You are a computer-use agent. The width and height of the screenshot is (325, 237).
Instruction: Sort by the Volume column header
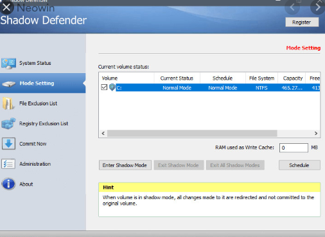[127, 78]
